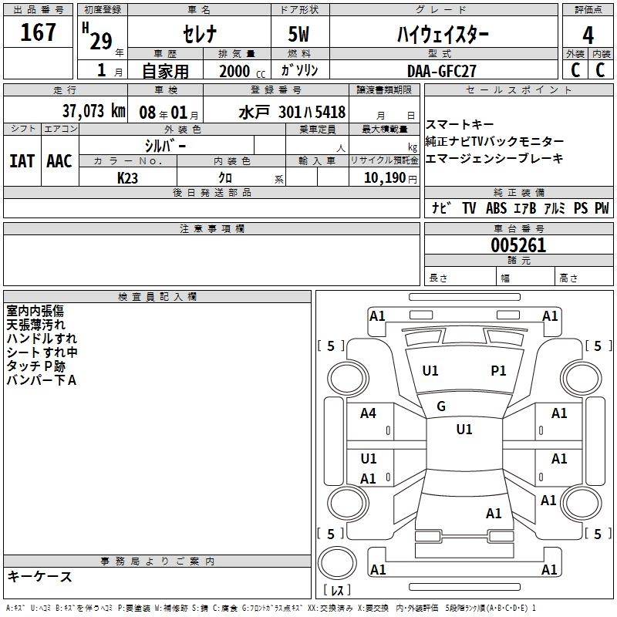Click the model code DAA-GFC27

441,71
